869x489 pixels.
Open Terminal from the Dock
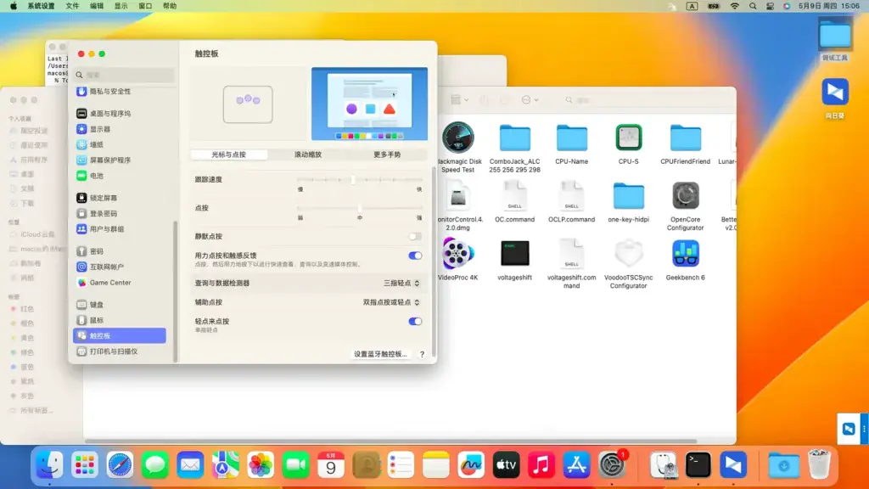click(x=698, y=464)
